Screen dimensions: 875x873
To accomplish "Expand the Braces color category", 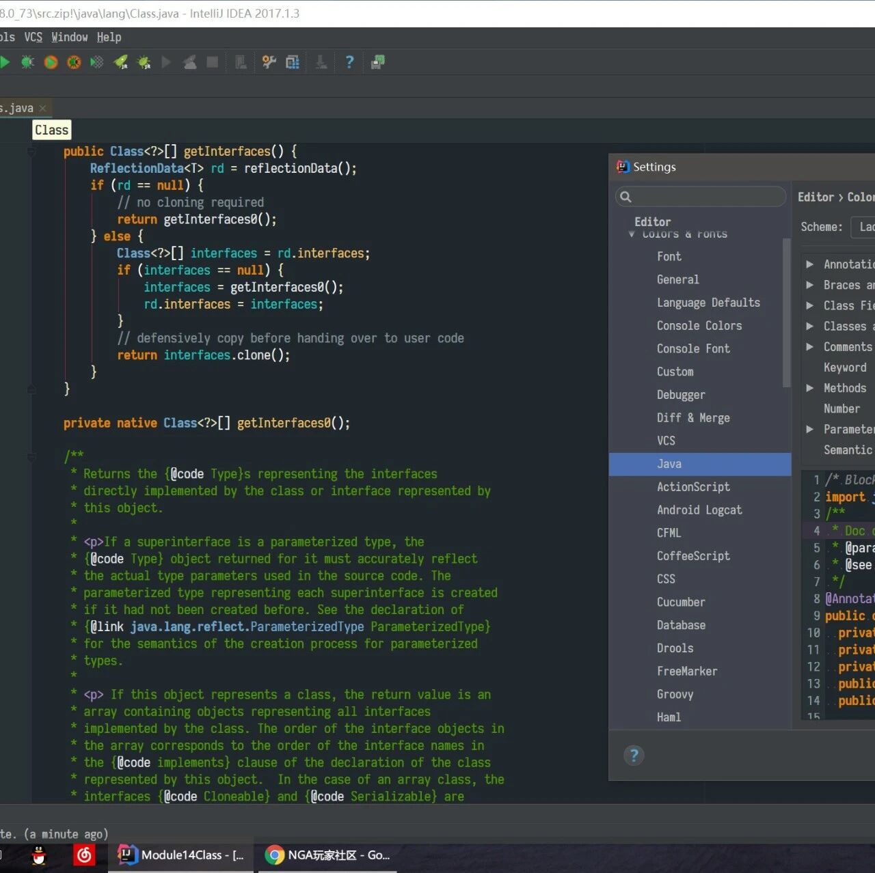I will (809, 285).
